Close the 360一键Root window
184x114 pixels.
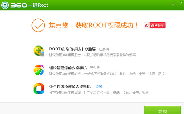point(181,3)
